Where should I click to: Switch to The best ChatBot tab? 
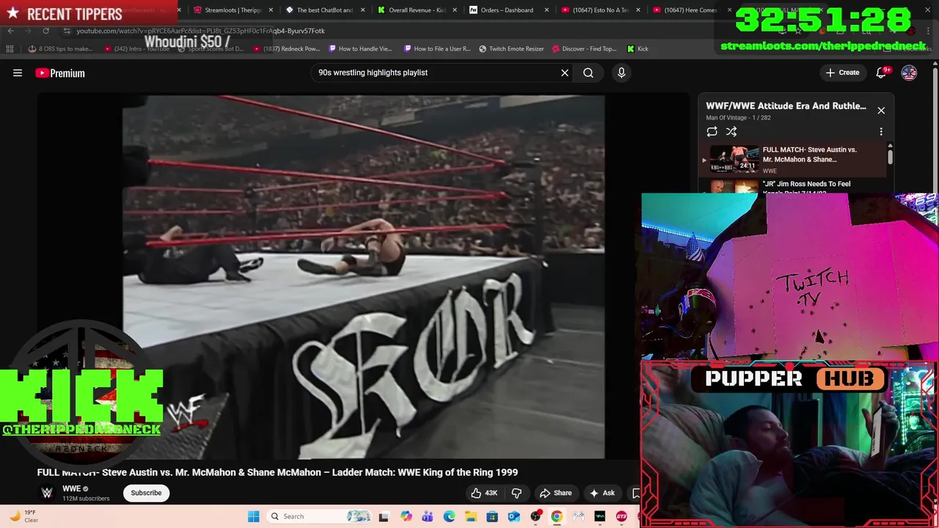pos(319,10)
